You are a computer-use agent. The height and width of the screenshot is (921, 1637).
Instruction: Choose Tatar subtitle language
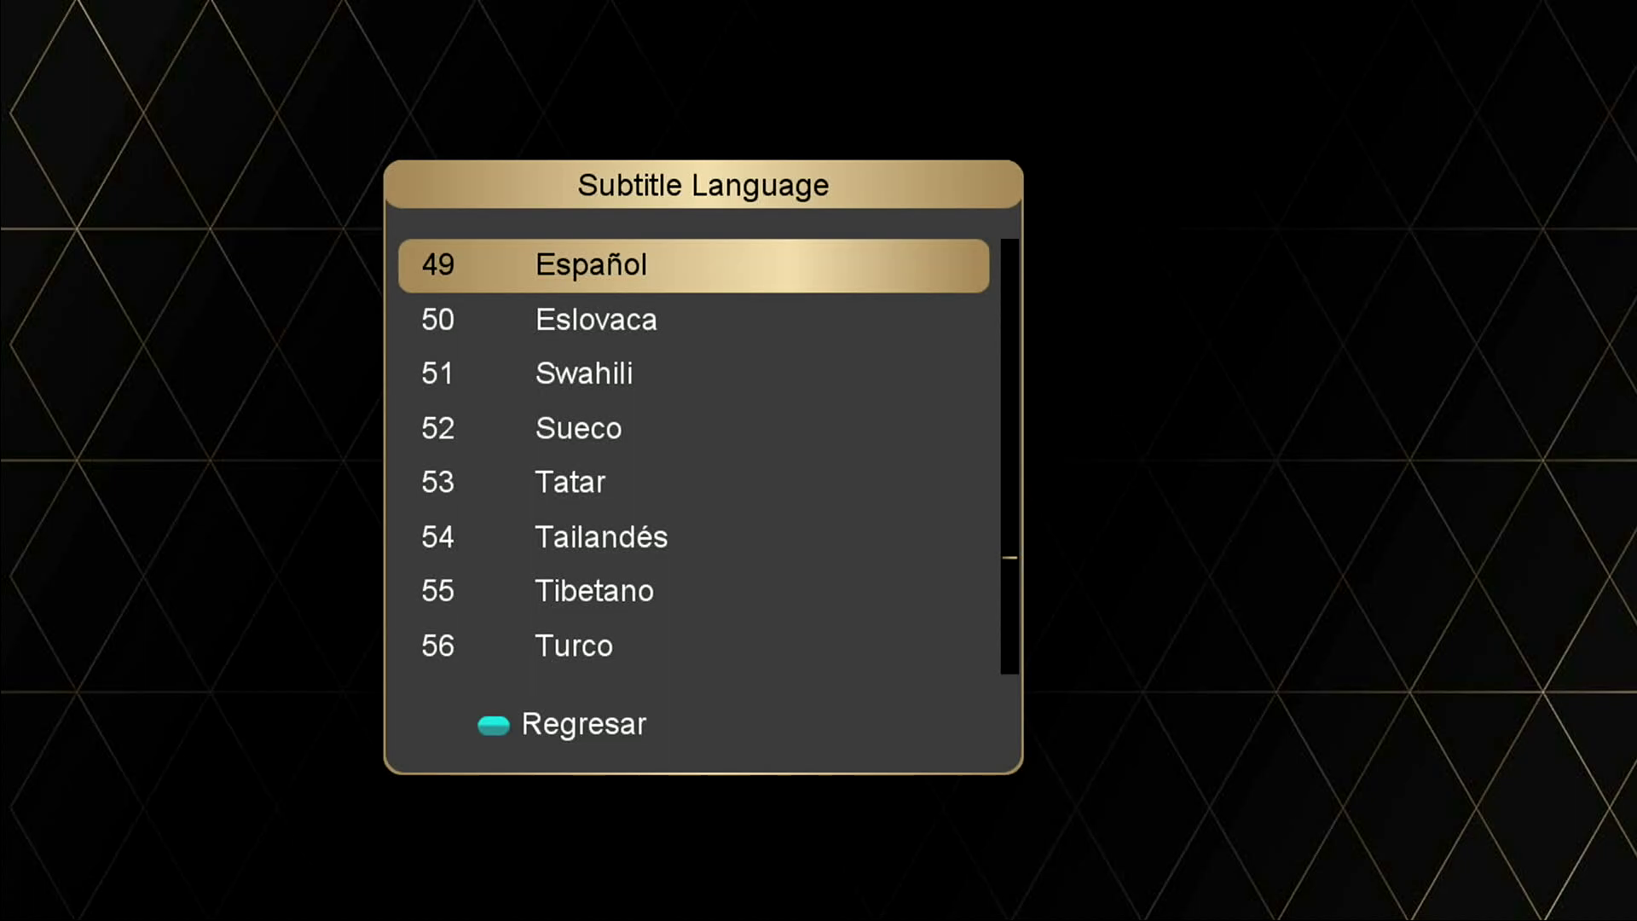570,483
